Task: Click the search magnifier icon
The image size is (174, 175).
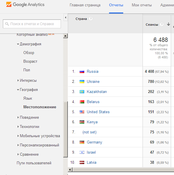Action: (x=7, y=24)
